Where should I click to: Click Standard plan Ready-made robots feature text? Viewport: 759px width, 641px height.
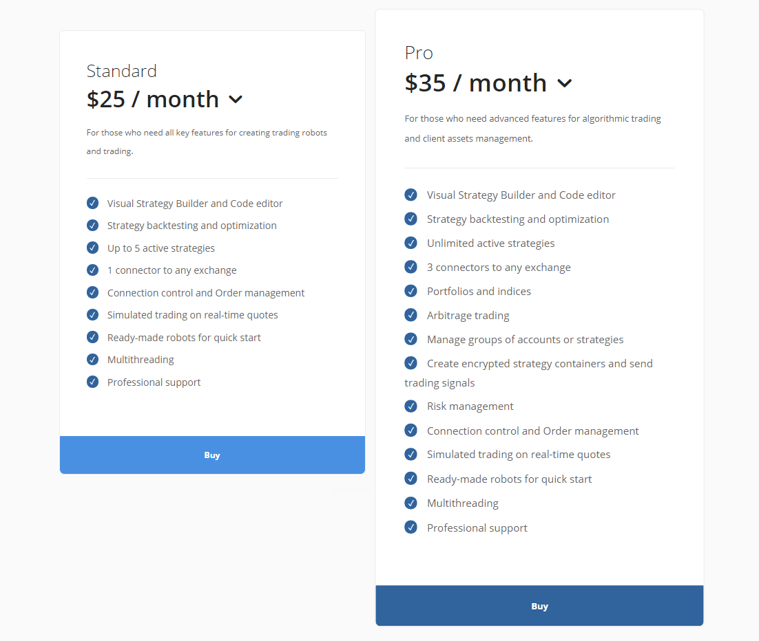[184, 337]
